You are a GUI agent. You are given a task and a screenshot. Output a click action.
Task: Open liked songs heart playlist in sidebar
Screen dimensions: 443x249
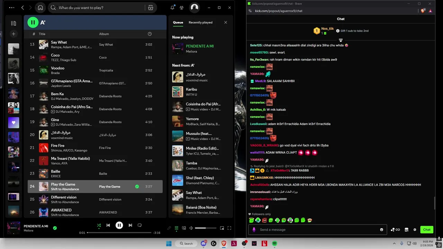[x=13, y=122]
